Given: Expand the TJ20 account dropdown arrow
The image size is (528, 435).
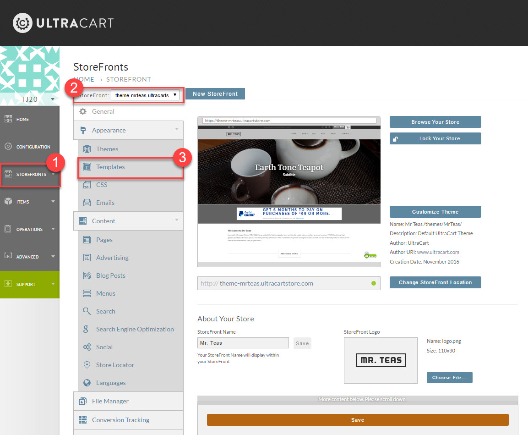Looking at the screenshot, I should point(53,99).
